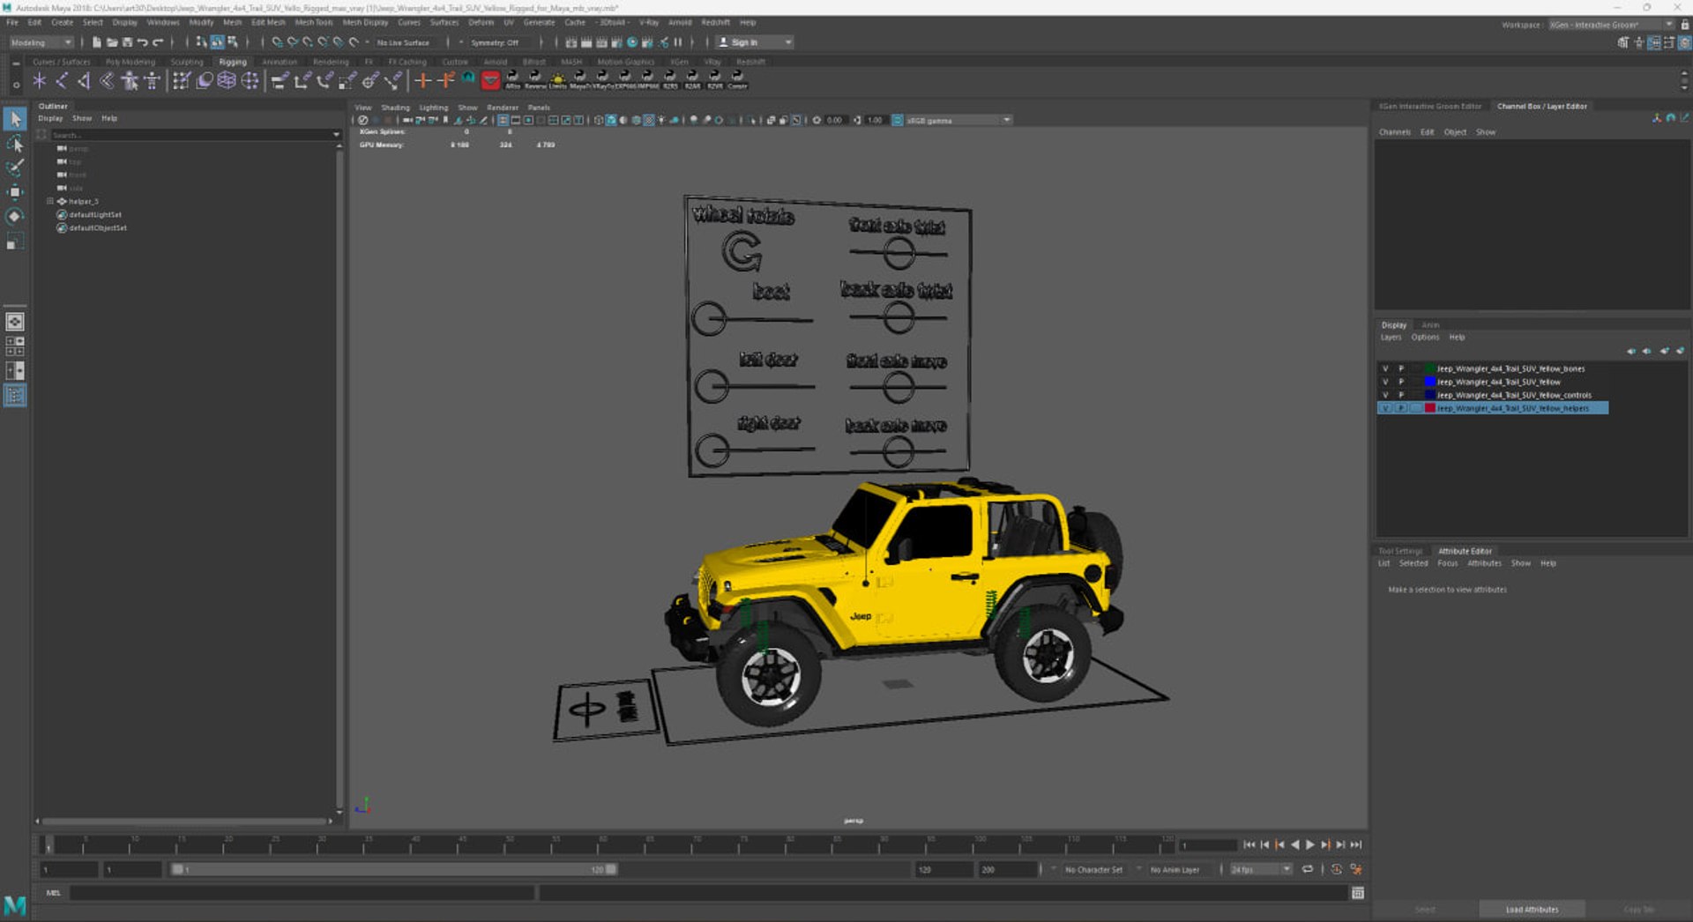The image size is (1693, 922).
Task: Open the Layers menu in Layer Editor
Action: click(1391, 337)
